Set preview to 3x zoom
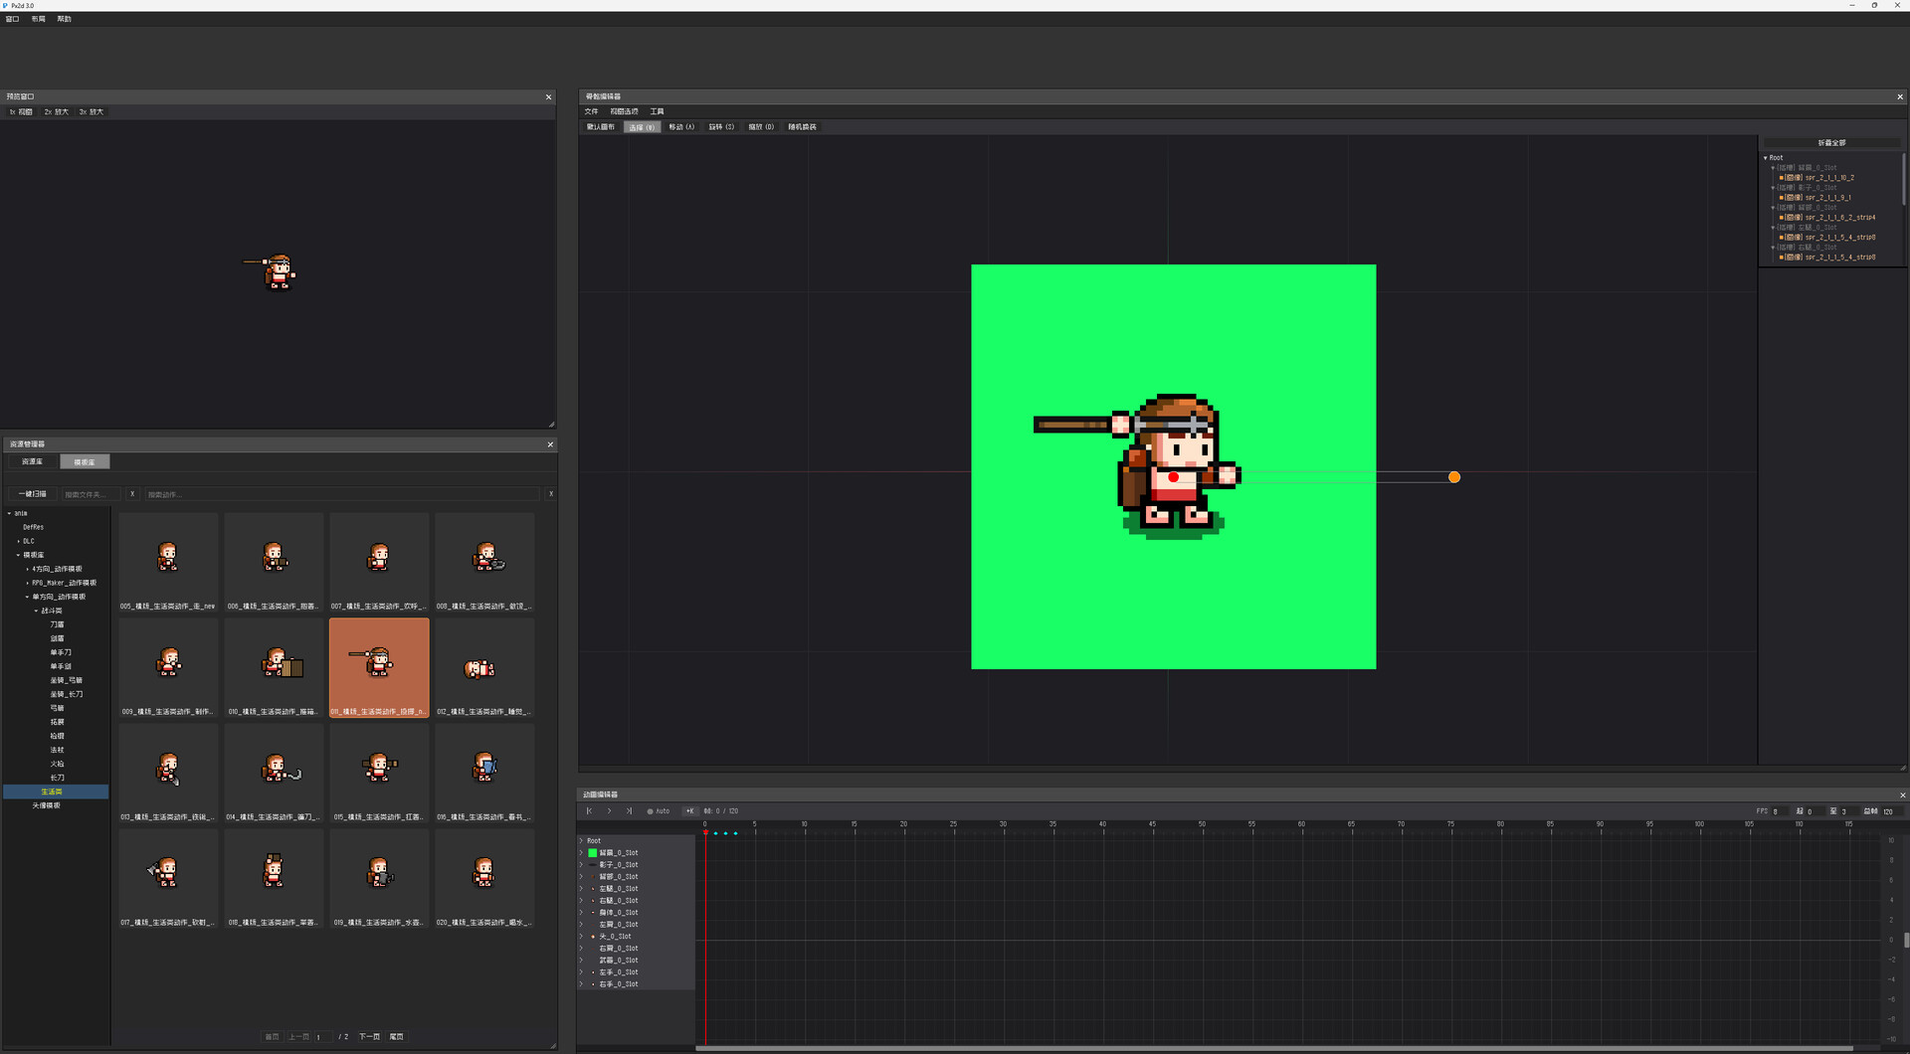 (x=92, y=112)
